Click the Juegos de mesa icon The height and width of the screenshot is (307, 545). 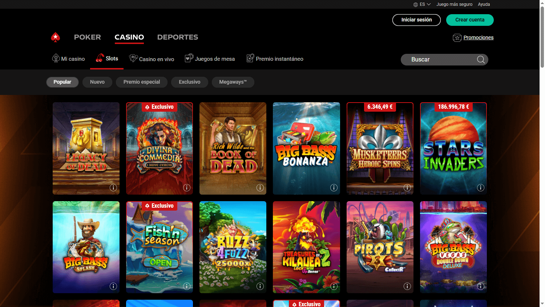pyautogui.click(x=189, y=58)
